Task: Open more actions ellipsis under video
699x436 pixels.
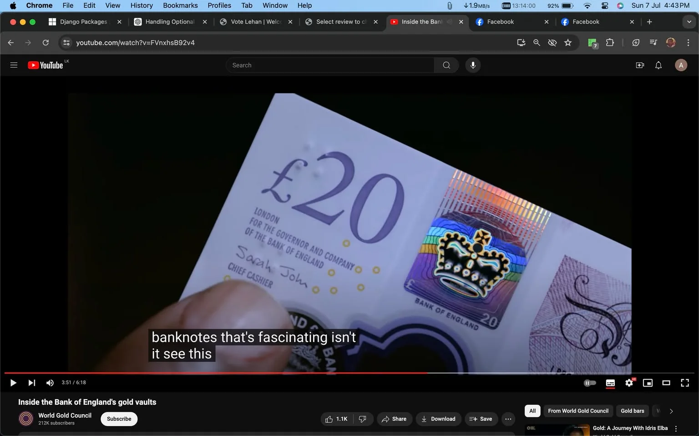Action: 508,419
